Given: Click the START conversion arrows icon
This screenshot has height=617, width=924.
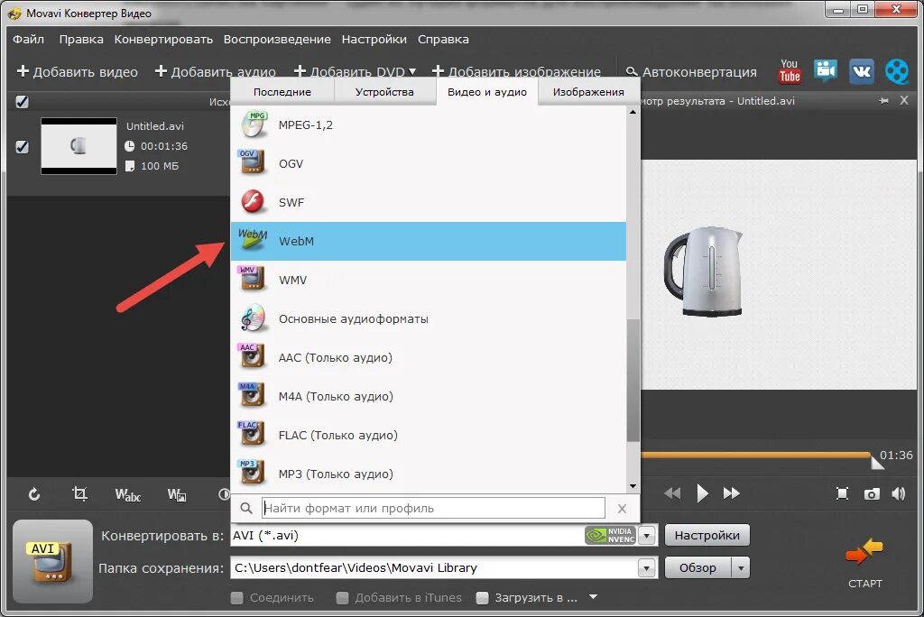Looking at the screenshot, I should (x=864, y=553).
